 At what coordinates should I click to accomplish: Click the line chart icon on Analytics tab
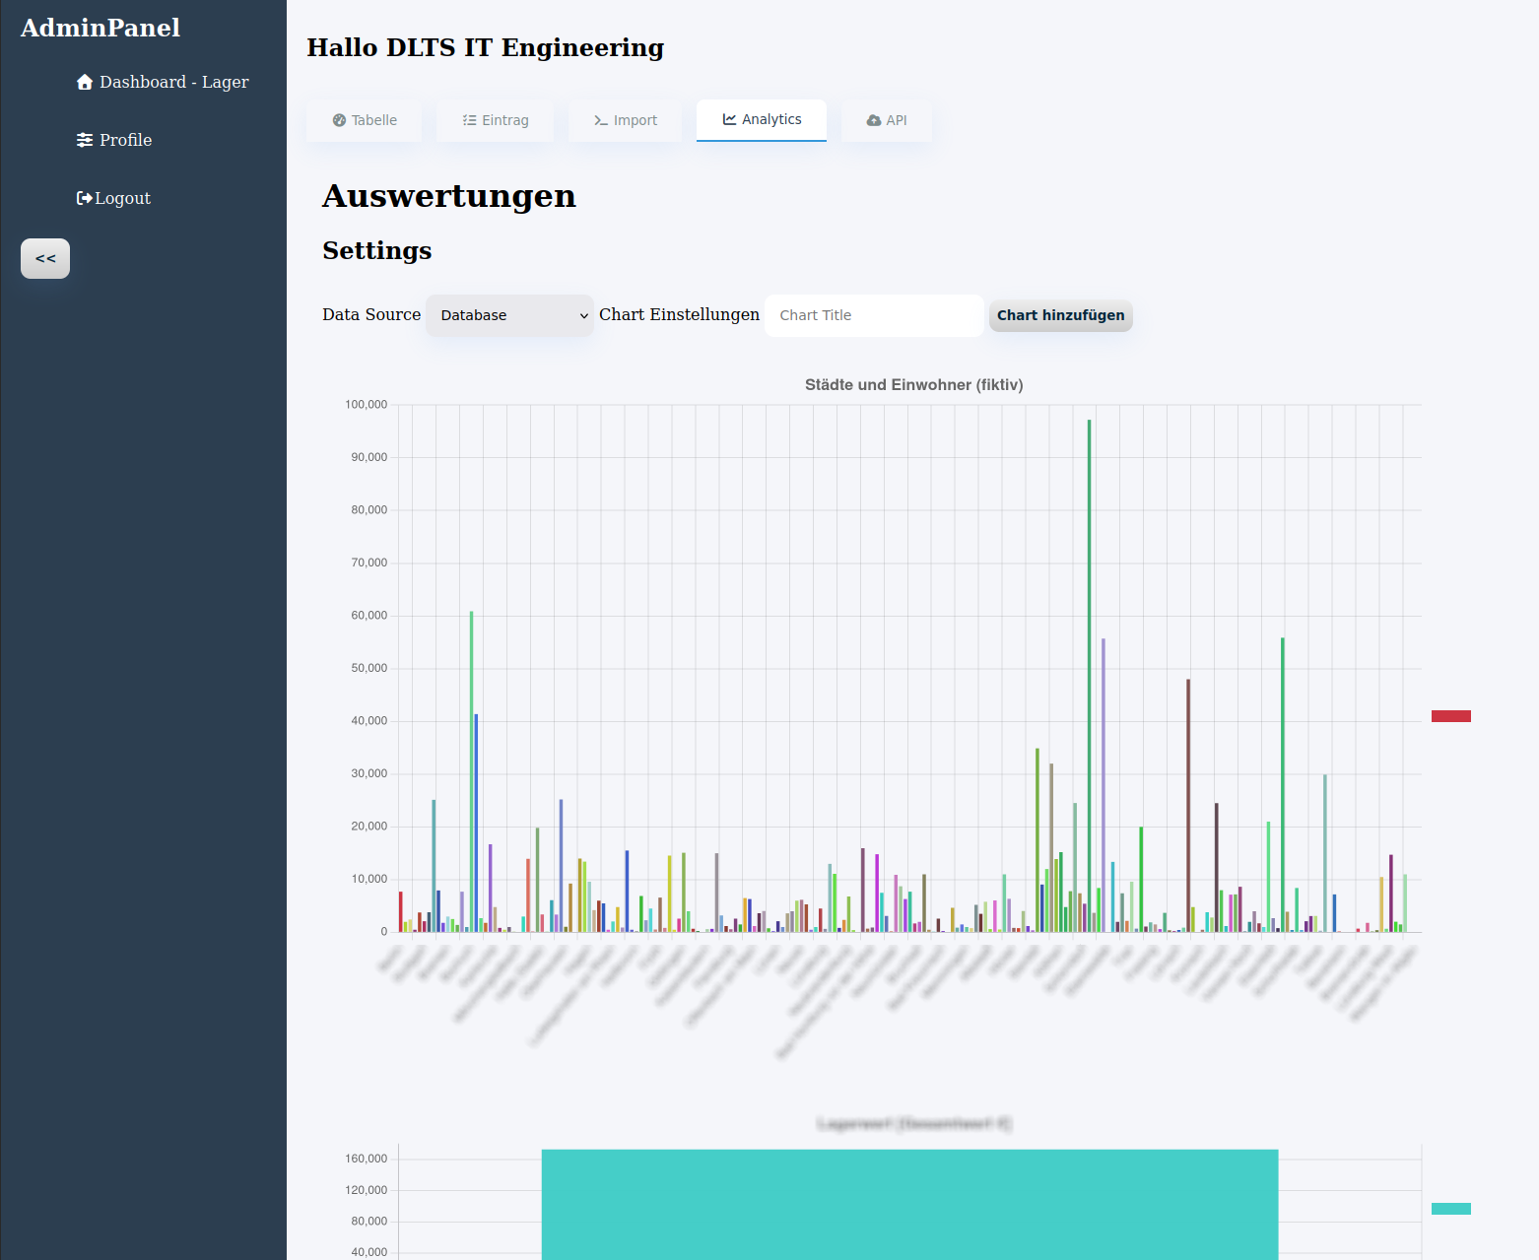click(x=729, y=119)
